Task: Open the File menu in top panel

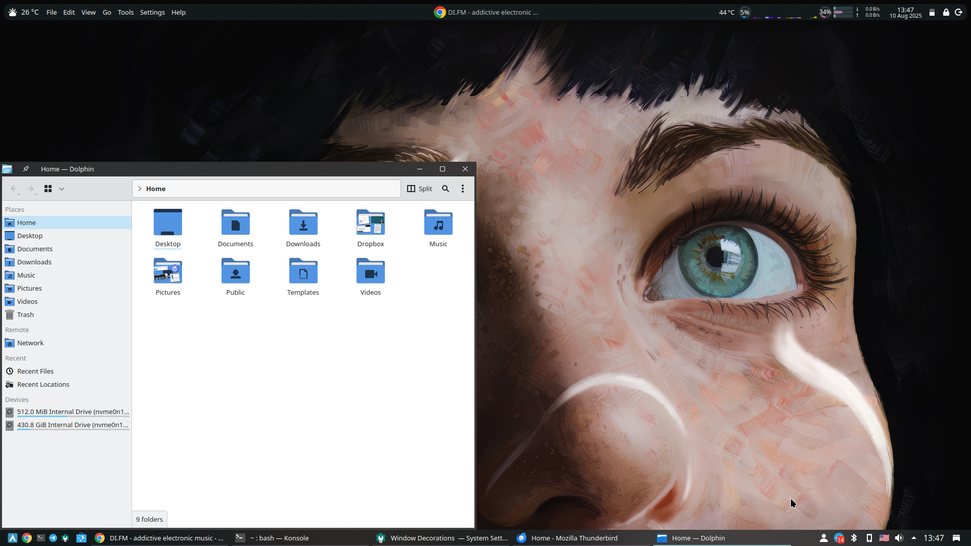Action: click(52, 12)
